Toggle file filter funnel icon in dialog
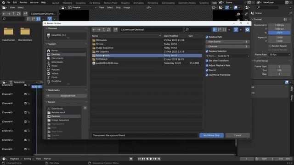Viewport: 294px width, 165px height. tap(236, 30)
